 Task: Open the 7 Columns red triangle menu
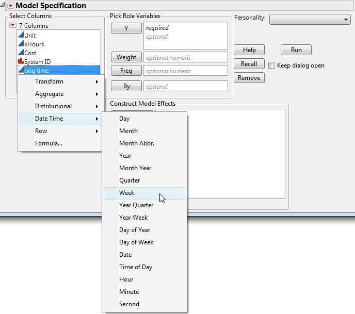[13, 25]
